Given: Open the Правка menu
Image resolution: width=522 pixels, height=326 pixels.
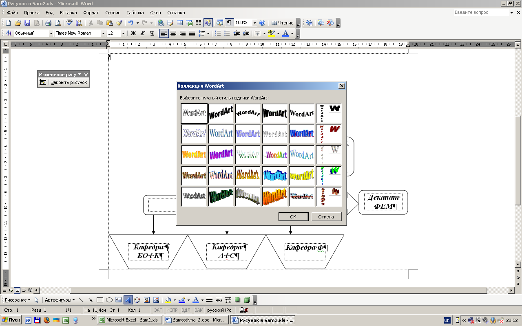Looking at the screenshot, I should (x=32, y=13).
